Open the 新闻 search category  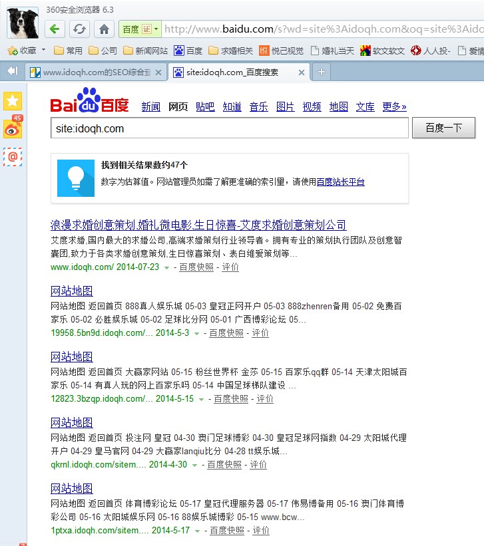150,106
